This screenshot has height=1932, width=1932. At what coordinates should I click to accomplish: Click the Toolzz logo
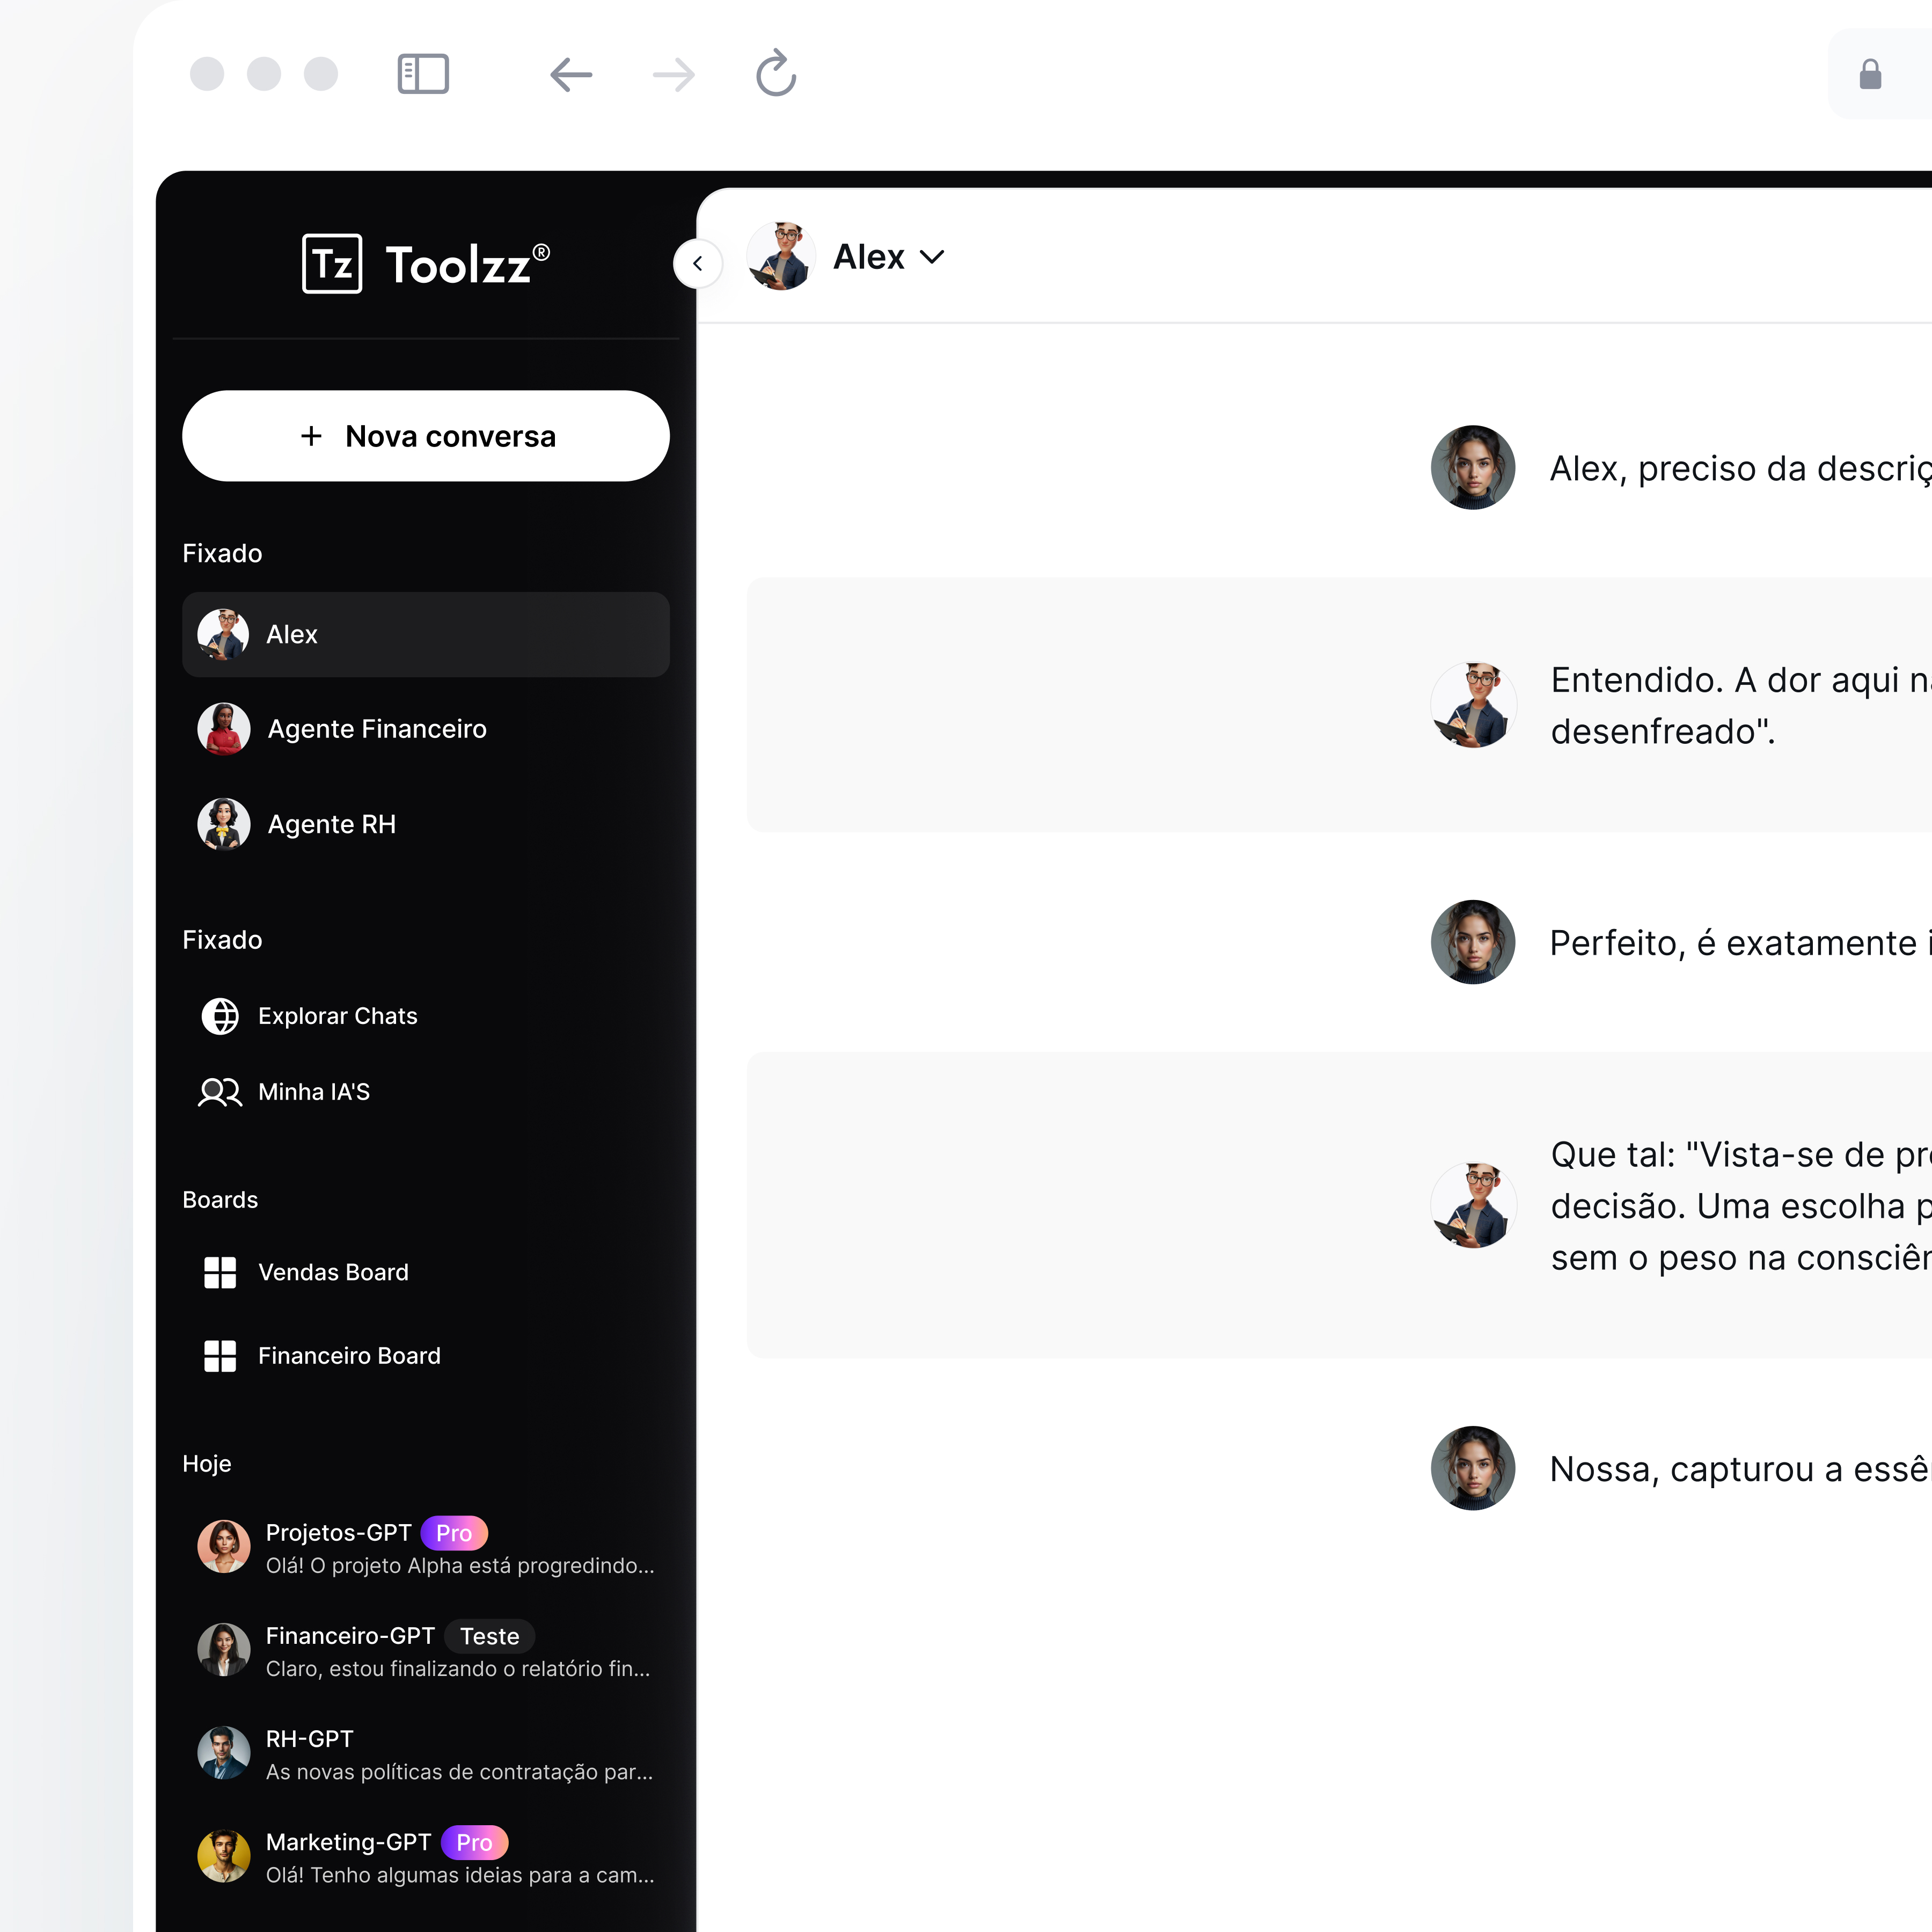(426, 264)
